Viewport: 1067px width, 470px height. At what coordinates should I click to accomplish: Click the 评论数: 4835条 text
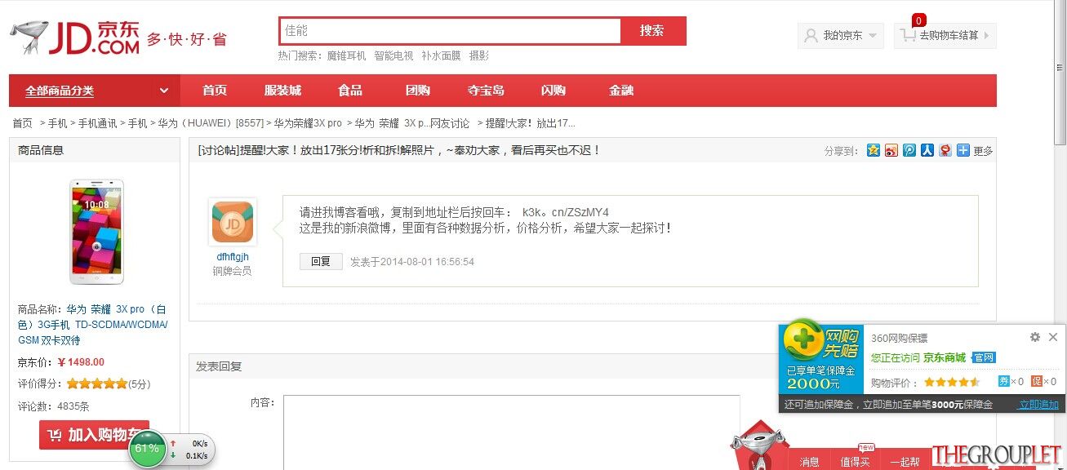54,406
